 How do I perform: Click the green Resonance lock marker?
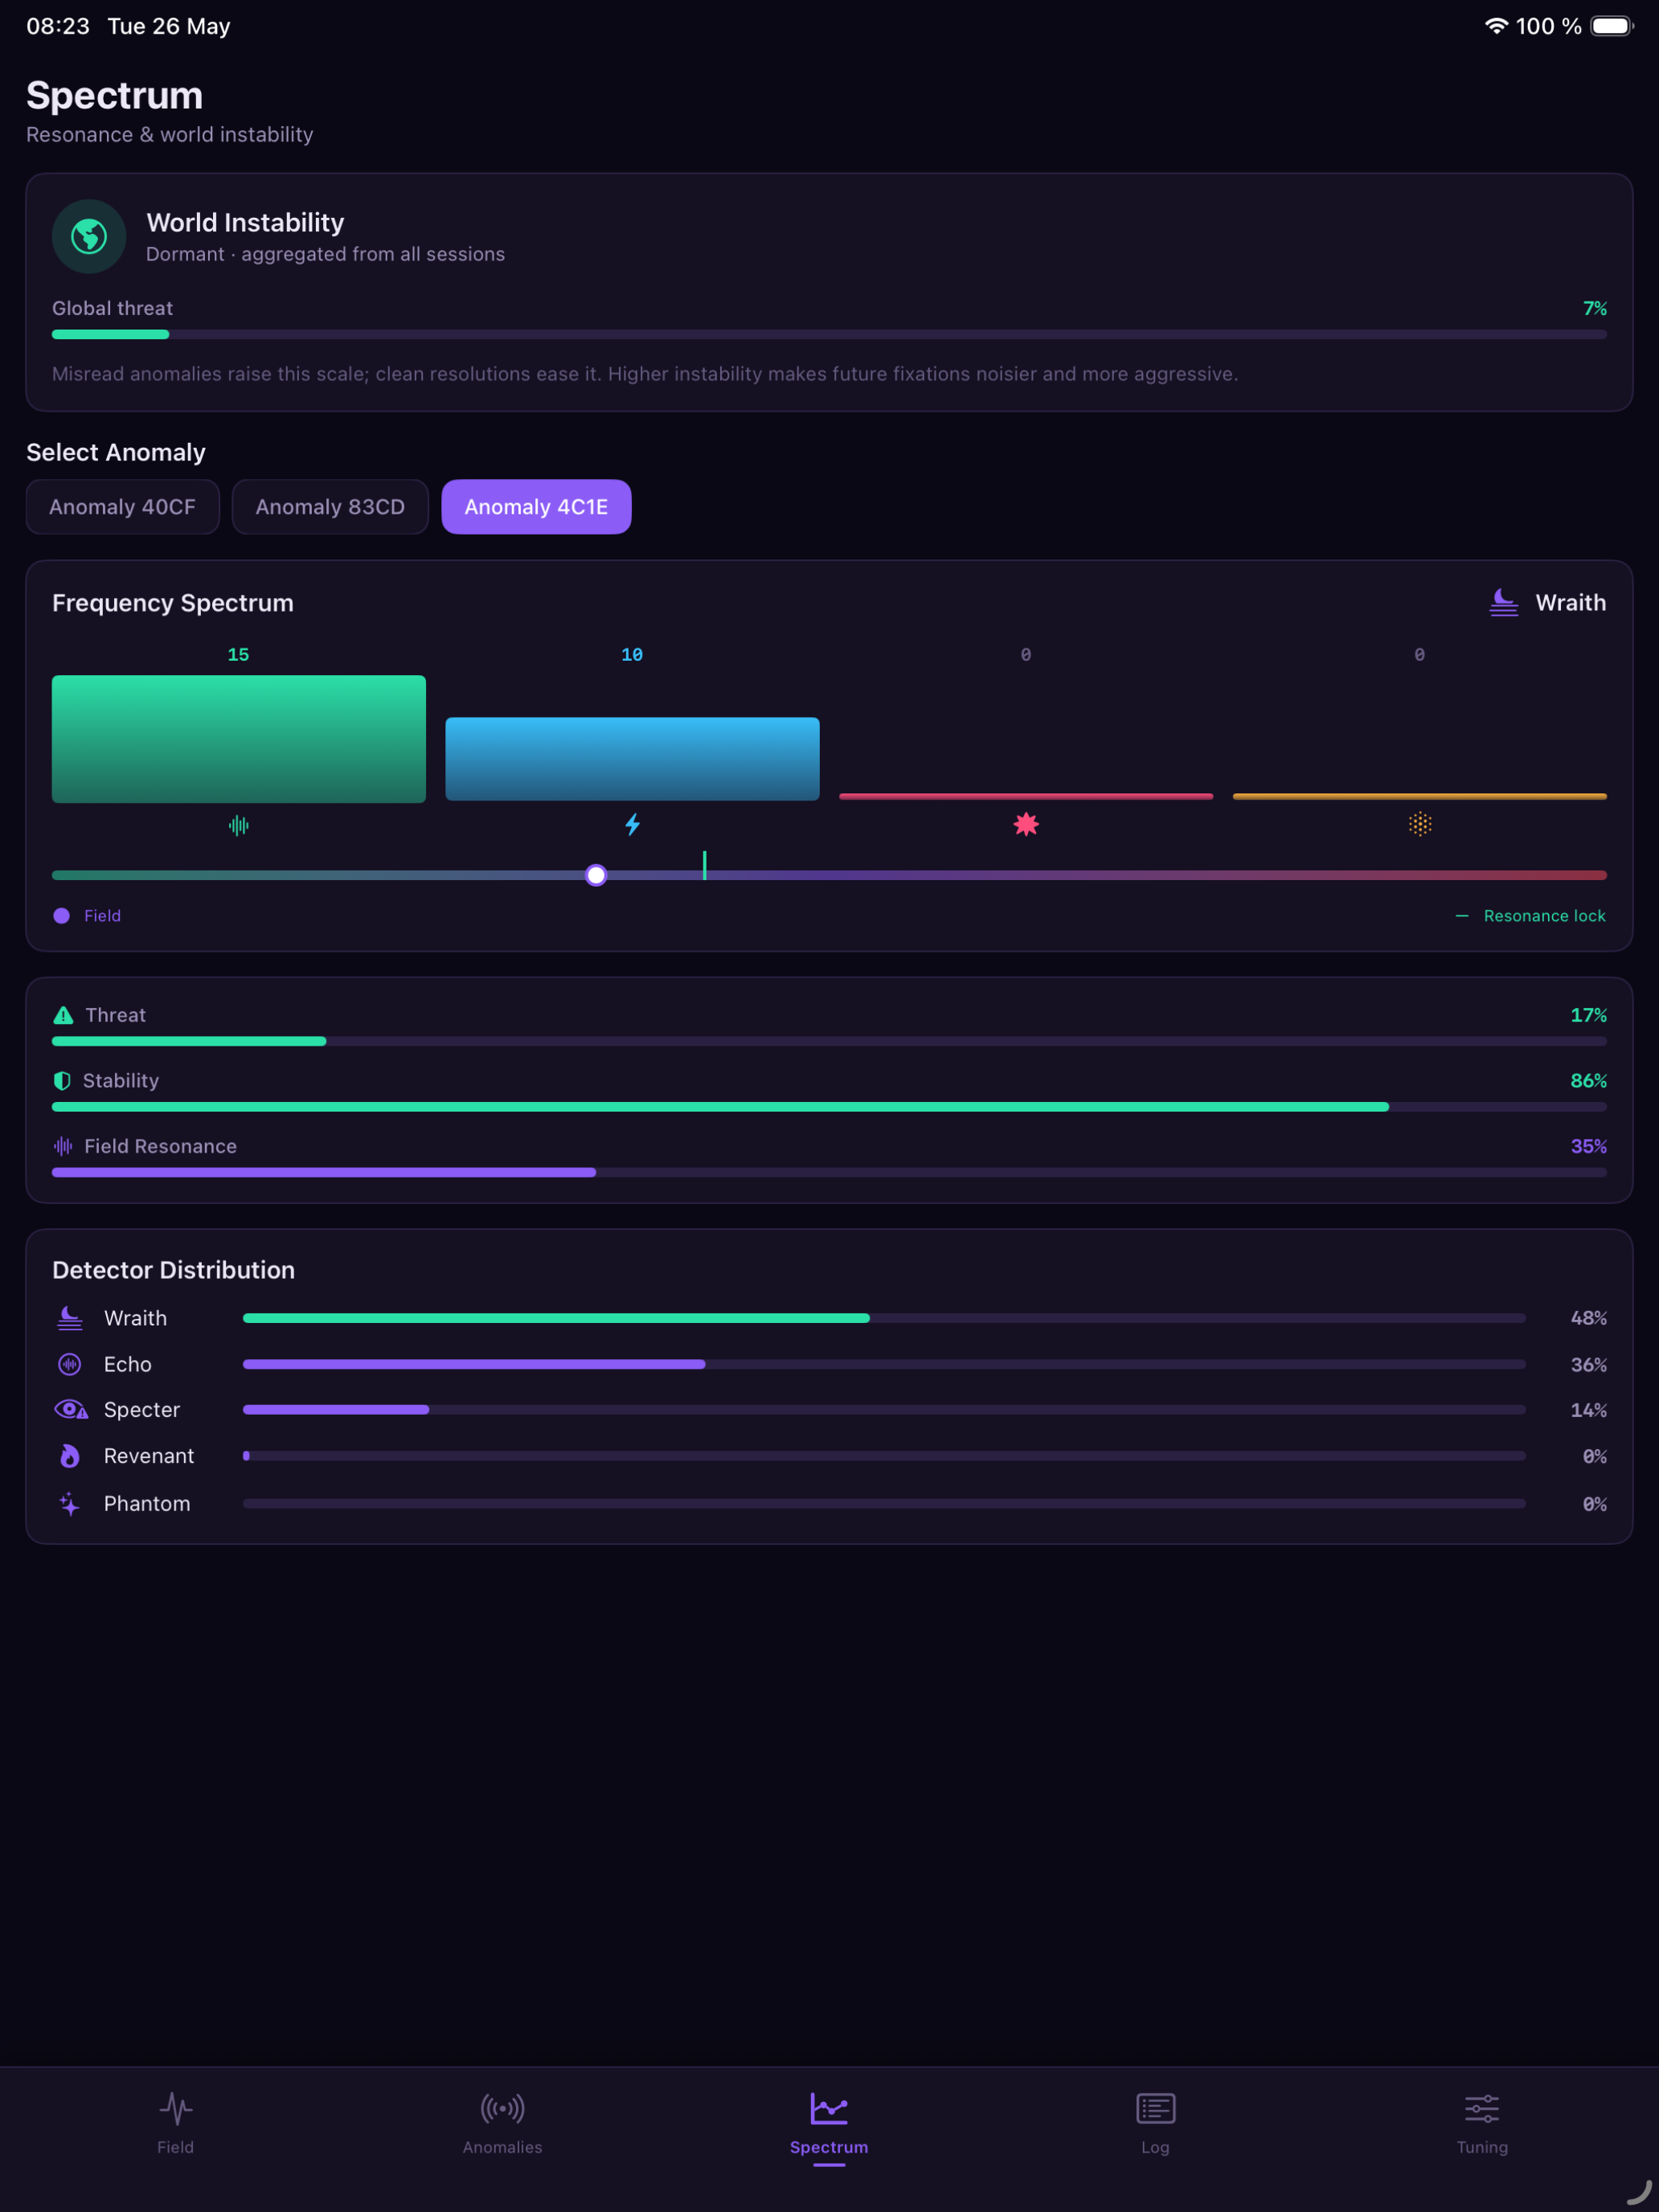click(704, 865)
